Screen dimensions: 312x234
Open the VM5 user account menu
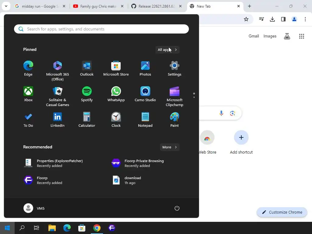[34, 208]
